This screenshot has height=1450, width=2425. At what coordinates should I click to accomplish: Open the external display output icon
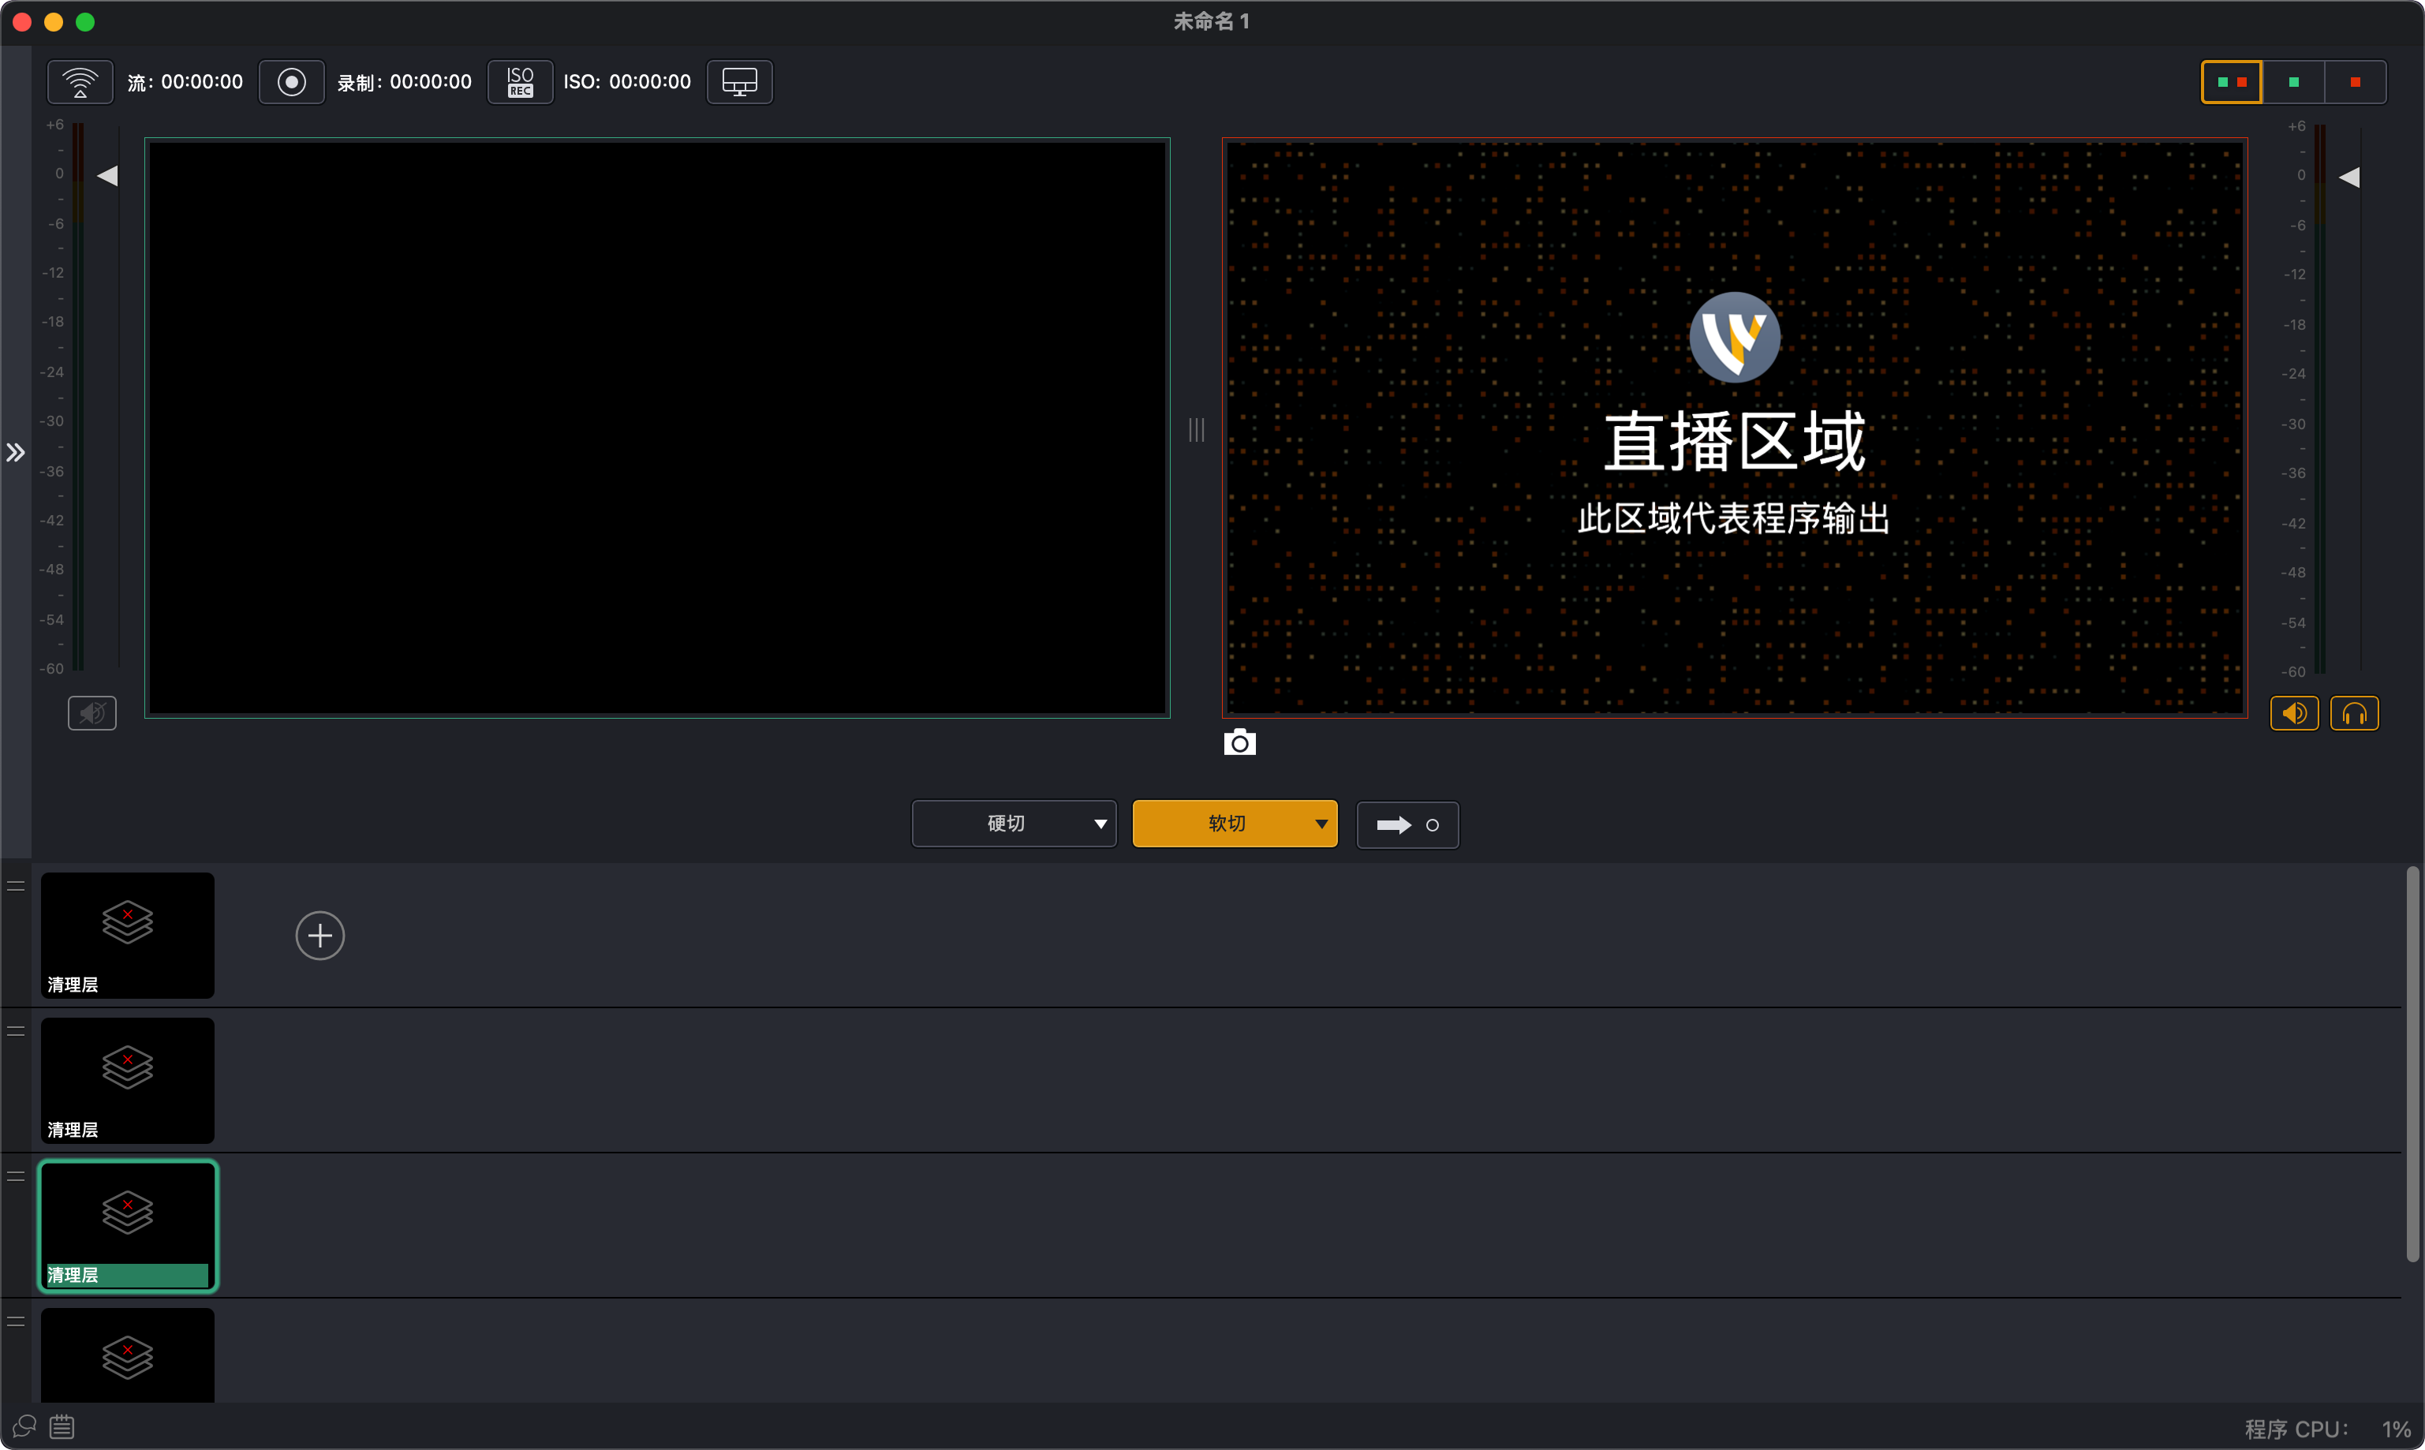740,82
